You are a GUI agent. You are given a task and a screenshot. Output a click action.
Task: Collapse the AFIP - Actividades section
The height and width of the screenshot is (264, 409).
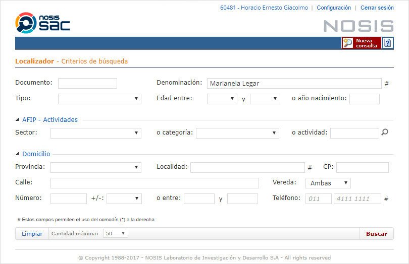click(x=17, y=119)
